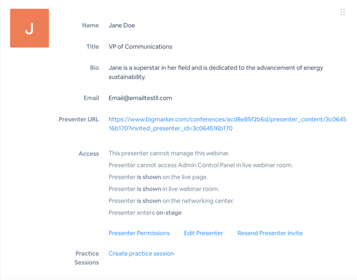
Task: Click the bio text about Jane
Action: [215, 72]
